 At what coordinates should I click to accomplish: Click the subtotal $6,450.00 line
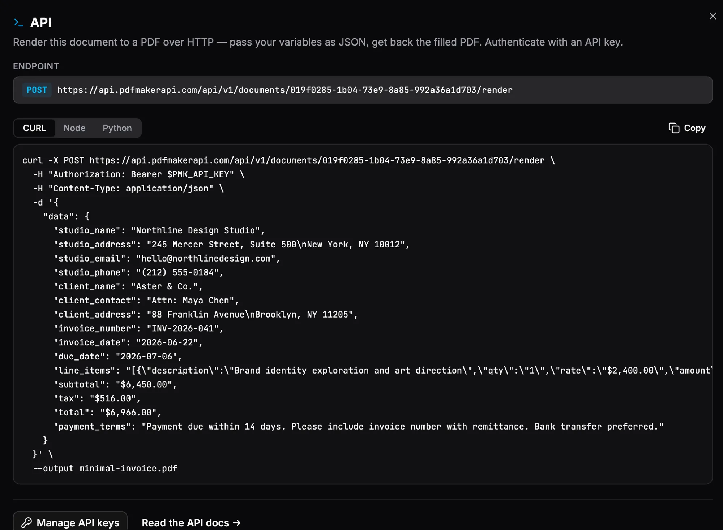click(115, 385)
